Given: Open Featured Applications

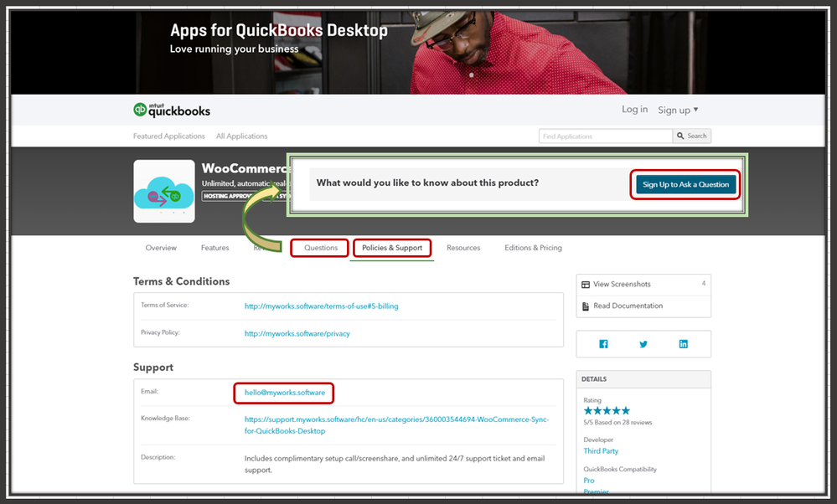Looking at the screenshot, I should 168,136.
